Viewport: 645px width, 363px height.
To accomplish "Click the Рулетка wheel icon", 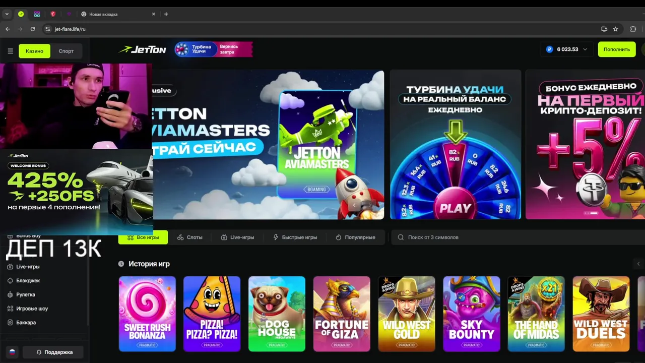I will tap(10, 294).
